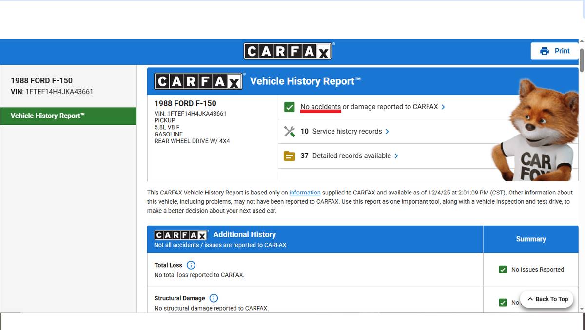The height and width of the screenshot is (330, 585).
Task: Open Total Loss info icon
Action: point(191,265)
